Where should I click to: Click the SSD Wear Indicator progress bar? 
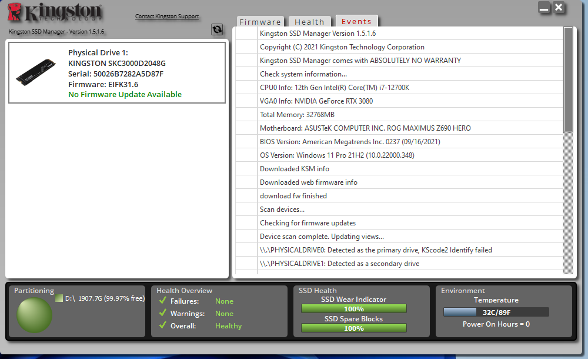[353, 308]
